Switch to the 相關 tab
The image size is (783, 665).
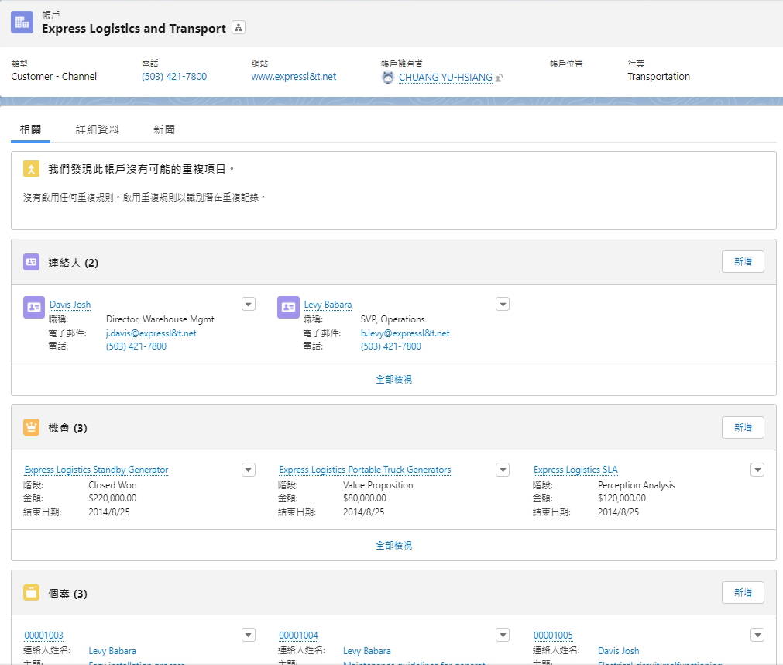[30, 129]
